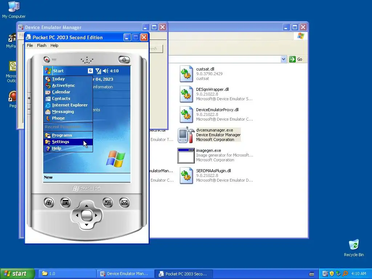
Task: Open the emulator File menu
Action: [30, 45]
